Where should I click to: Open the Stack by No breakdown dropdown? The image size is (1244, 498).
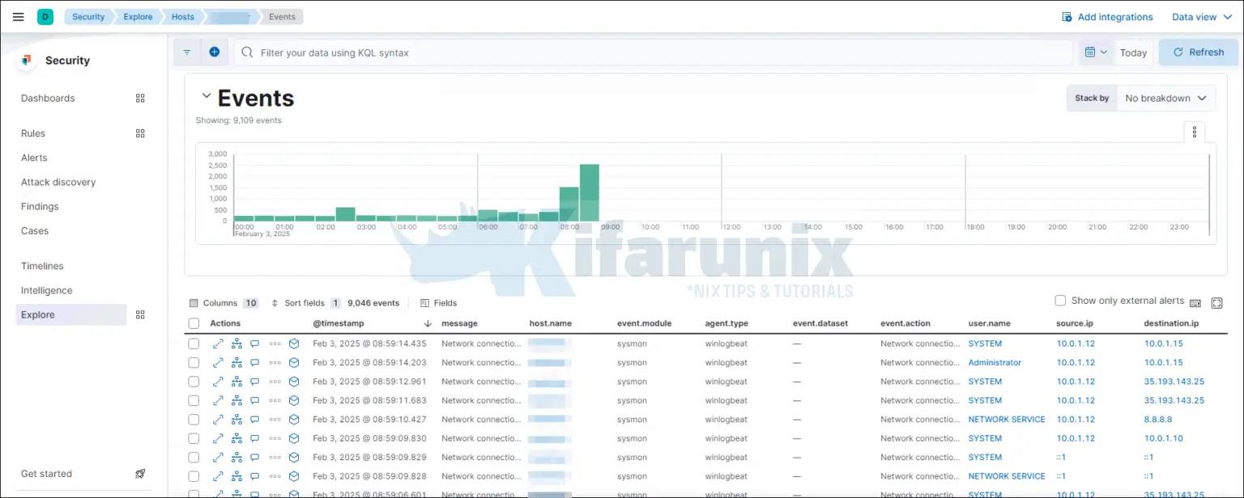pos(1165,98)
